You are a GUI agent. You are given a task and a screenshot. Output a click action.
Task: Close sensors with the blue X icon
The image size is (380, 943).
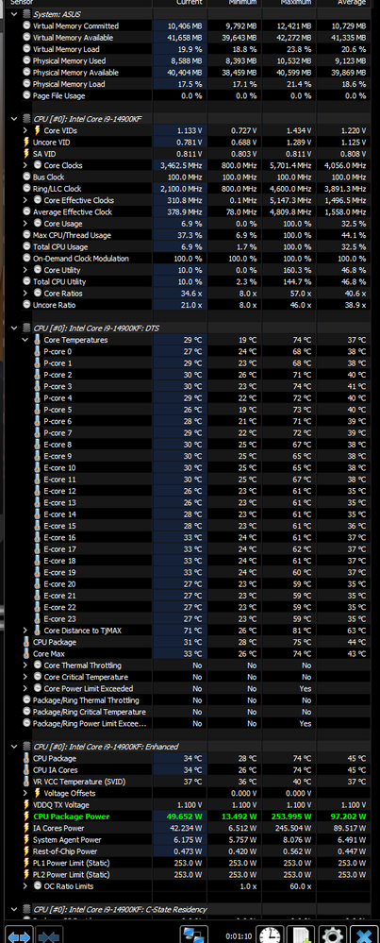tap(364, 935)
